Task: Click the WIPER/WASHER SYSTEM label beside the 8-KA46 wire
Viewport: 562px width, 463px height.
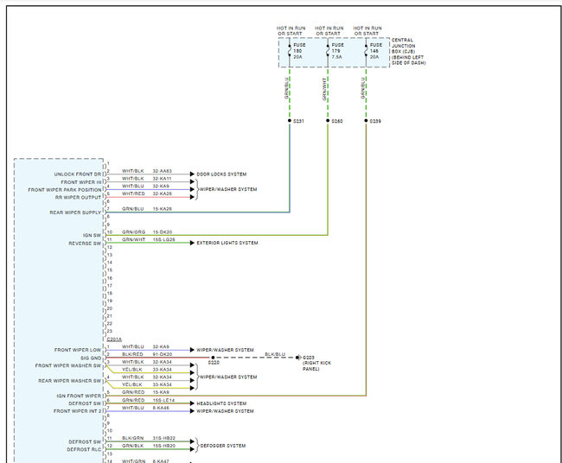Action: coord(225,411)
